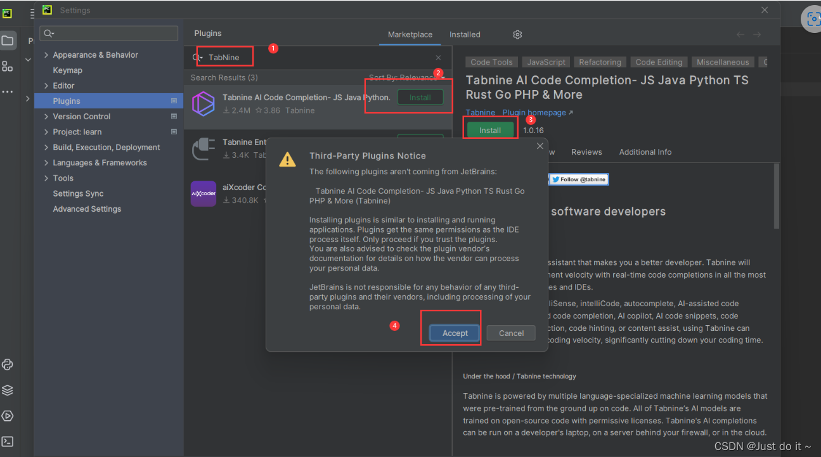821x457 pixels.
Task: Expand Languages & Frameworks node
Action: pyautogui.click(x=46, y=163)
